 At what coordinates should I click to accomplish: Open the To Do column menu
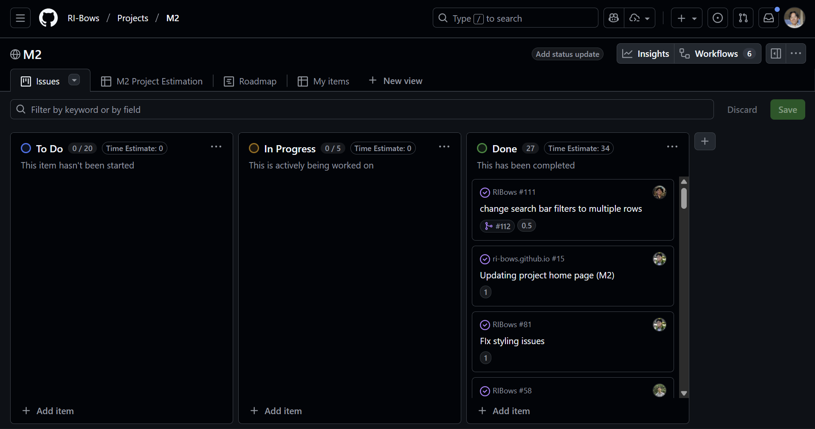[x=216, y=147]
